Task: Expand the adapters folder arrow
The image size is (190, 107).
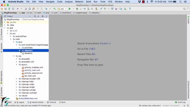Action: coord(20,51)
